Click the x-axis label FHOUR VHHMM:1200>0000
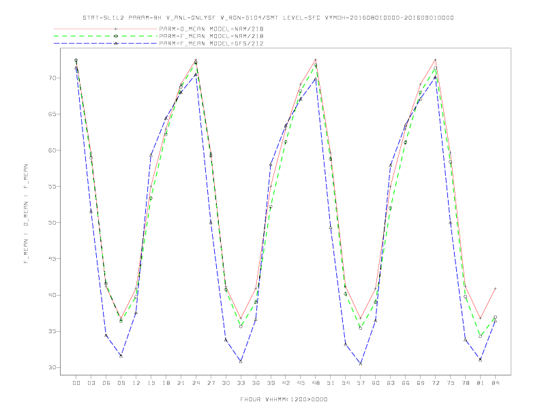The height and width of the screenshot is (417, 540). (284, 399)
